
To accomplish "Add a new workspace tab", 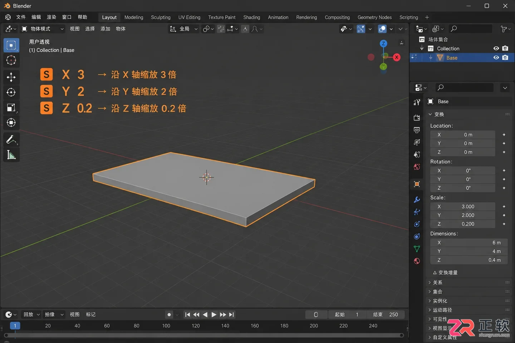I will (427, 17).
